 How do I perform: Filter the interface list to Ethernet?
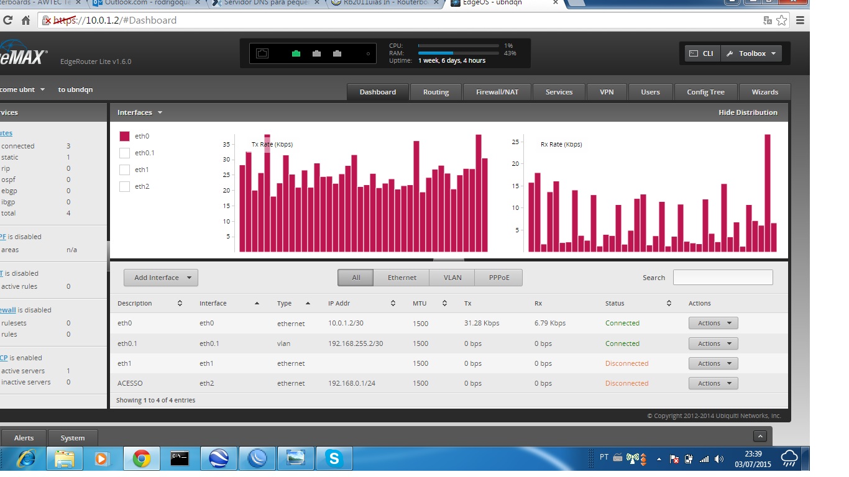pos(402,278)
